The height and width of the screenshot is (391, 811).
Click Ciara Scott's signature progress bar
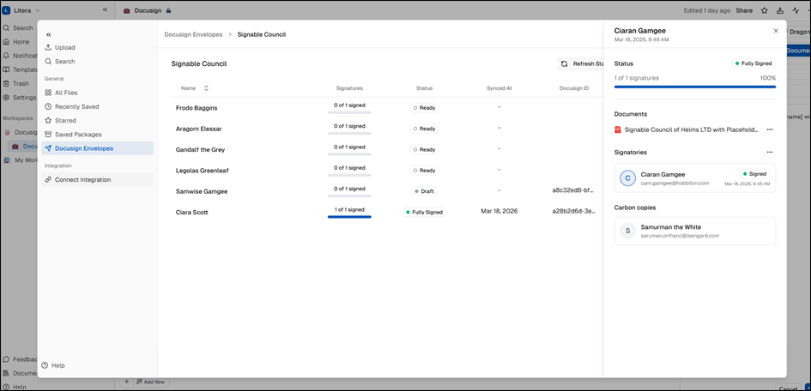click(x=349, y=217)
